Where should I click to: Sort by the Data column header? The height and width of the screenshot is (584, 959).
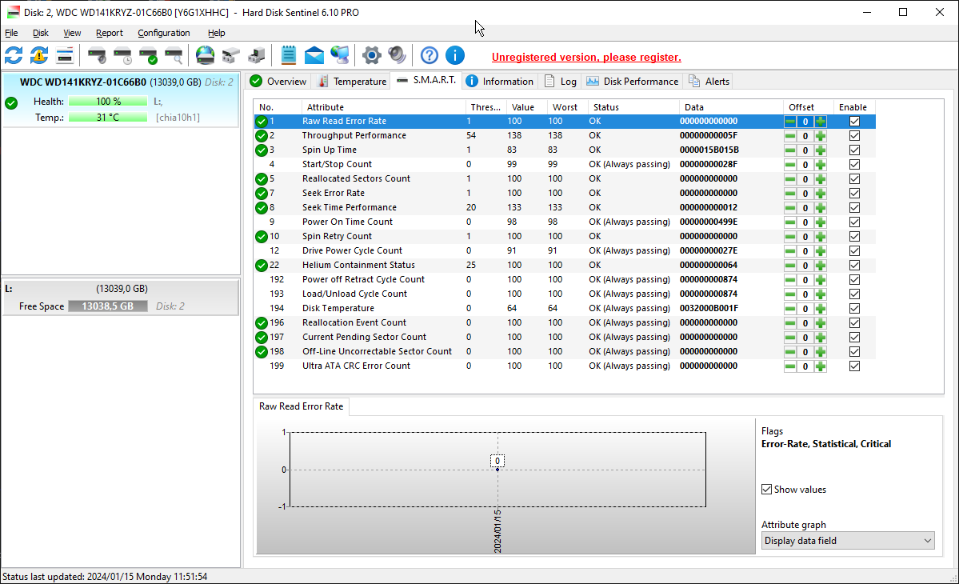(731, 107)
